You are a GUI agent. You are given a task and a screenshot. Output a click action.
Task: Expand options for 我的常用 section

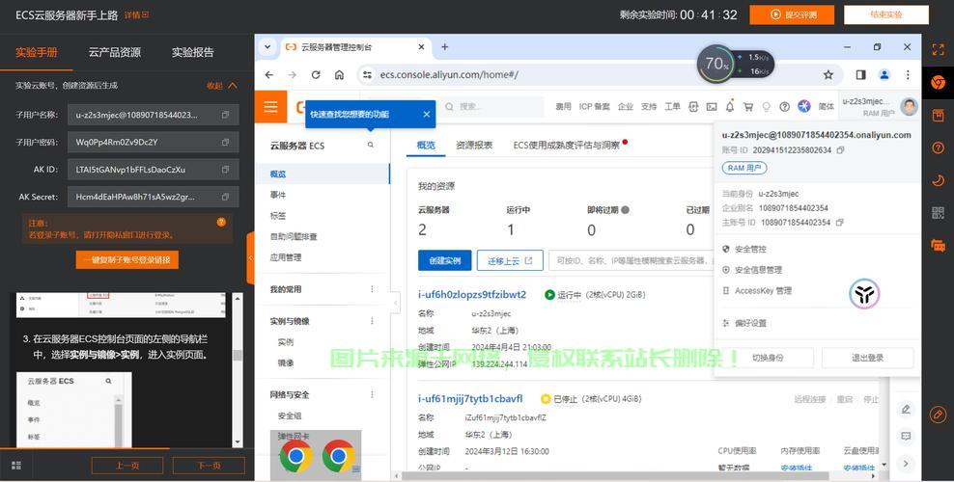point(373,289)
